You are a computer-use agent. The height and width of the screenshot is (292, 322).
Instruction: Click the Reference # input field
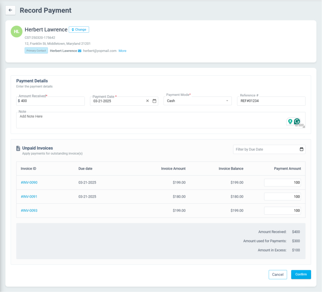[x=271, y=101]
